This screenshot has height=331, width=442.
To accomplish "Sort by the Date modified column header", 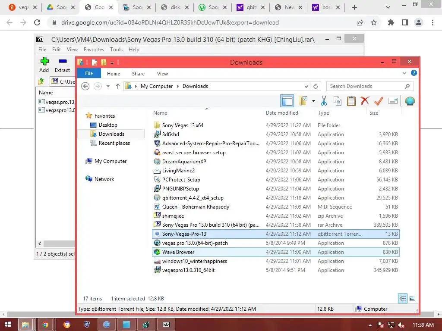I will click(282, 112).
